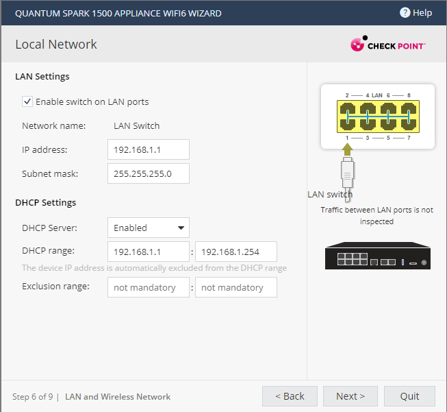The height and width of the screenshot is (412, 447).
Task: Click the LAN cable connector graphic
Action: pos(348,175)
